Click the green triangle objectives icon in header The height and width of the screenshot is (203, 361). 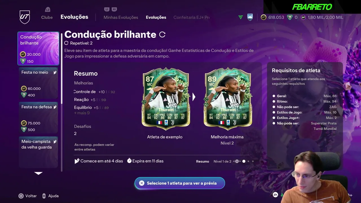[x=241, y=17]
